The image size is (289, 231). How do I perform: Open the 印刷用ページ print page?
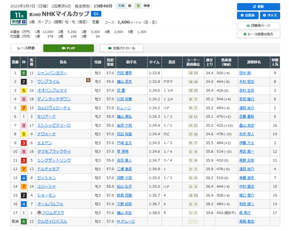(x=258, y=26)
